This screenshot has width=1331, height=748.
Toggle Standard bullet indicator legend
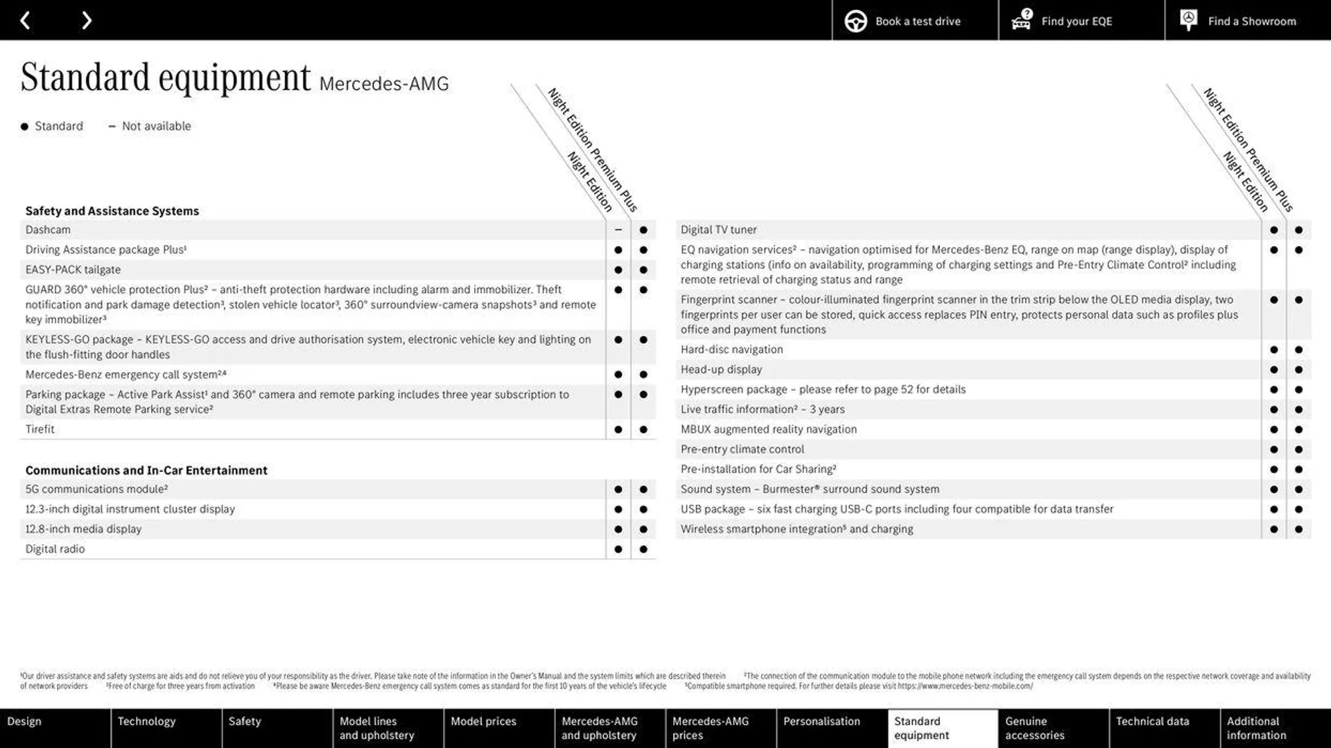(24, 125)
